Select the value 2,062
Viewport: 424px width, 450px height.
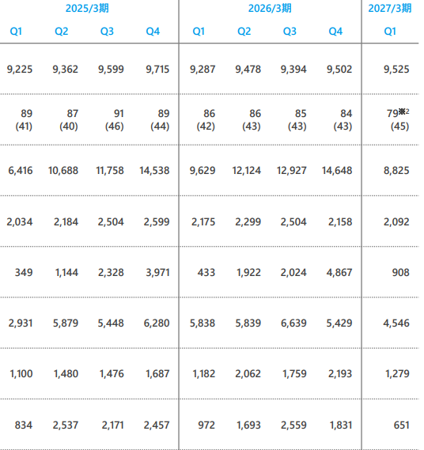click(248, 374)
